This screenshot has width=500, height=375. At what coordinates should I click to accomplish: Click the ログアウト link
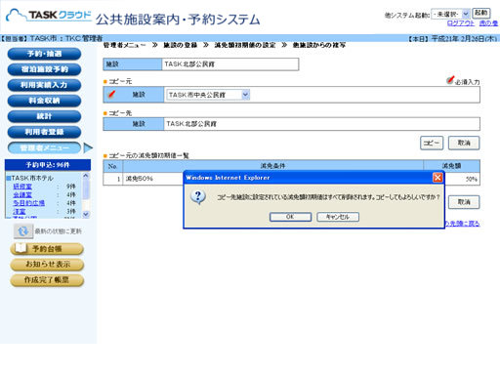pyautogui.click(x=461, y=23)
